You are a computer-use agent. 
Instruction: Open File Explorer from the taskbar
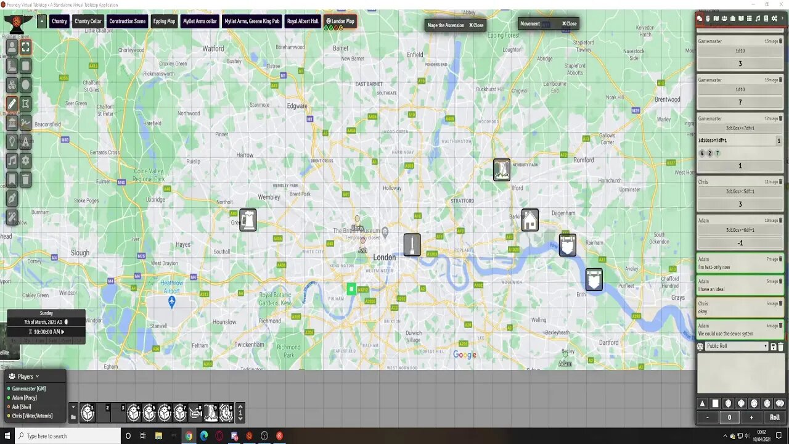pyautogui.click(x=158, y=436)
